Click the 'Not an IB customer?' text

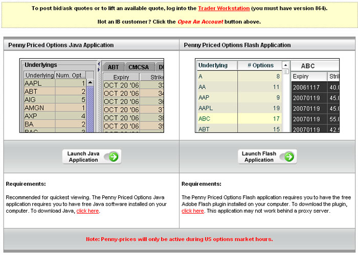click(x=124, y=22)
